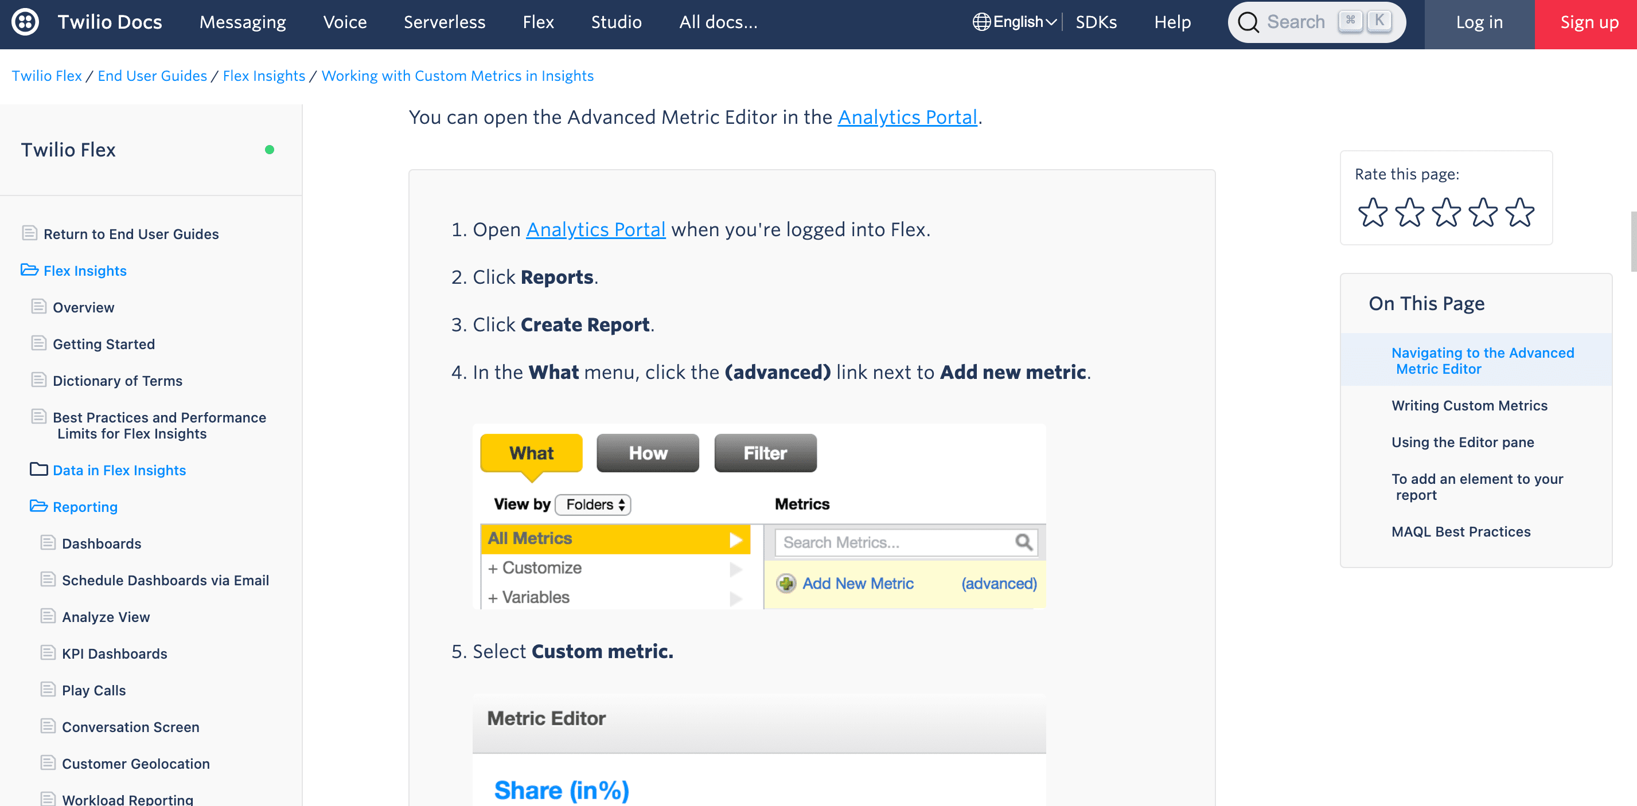Open the View by Folders dropdown
1637x806 pixels.
pos(593,504)
